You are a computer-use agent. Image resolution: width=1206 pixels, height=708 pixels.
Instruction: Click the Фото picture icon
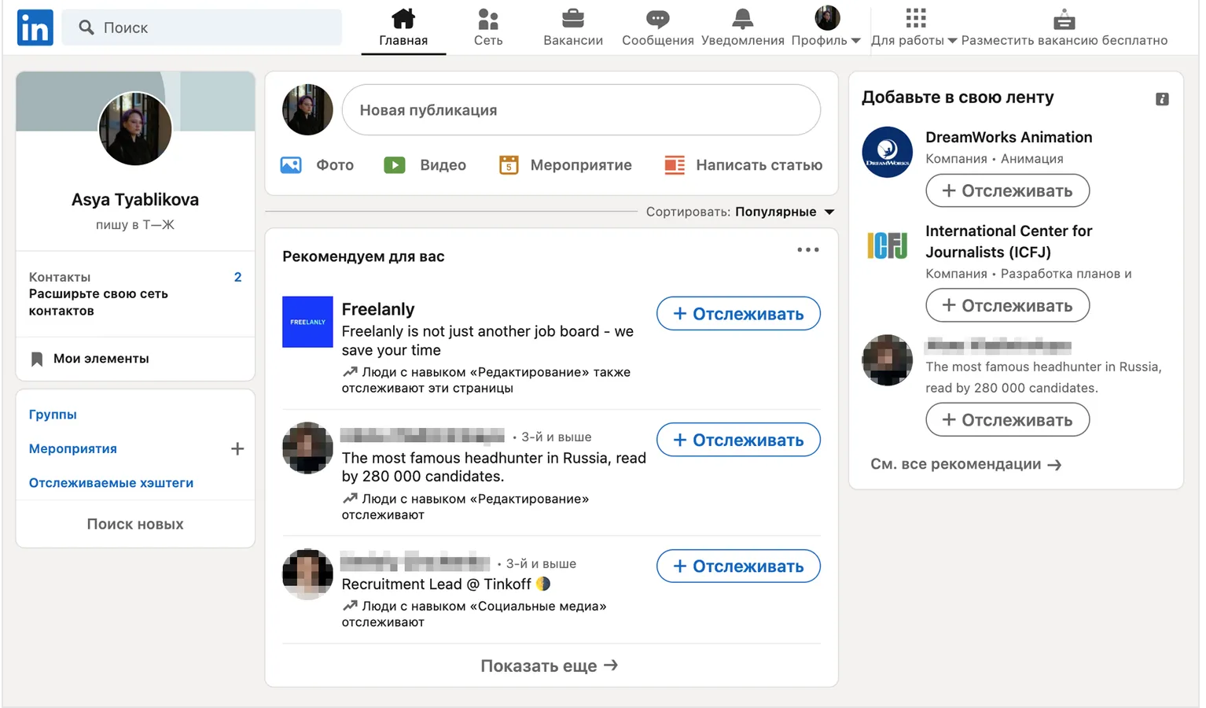click(291, 165)
